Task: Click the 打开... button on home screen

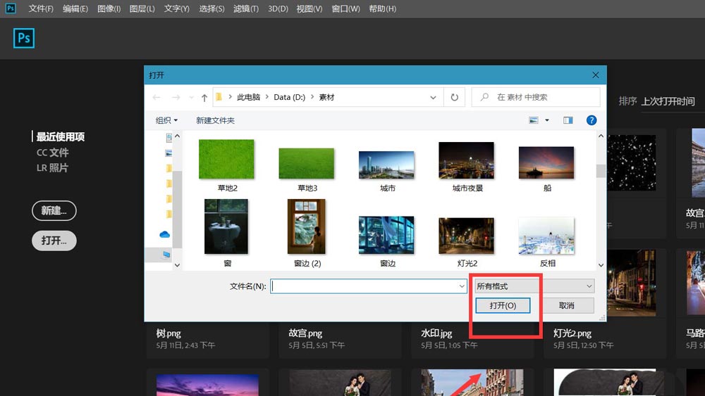Action: click(x=54, y=241)
